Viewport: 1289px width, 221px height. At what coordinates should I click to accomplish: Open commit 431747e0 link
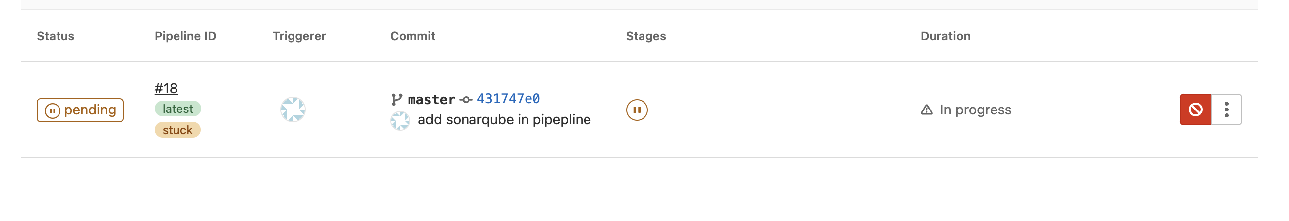point(508,99)
